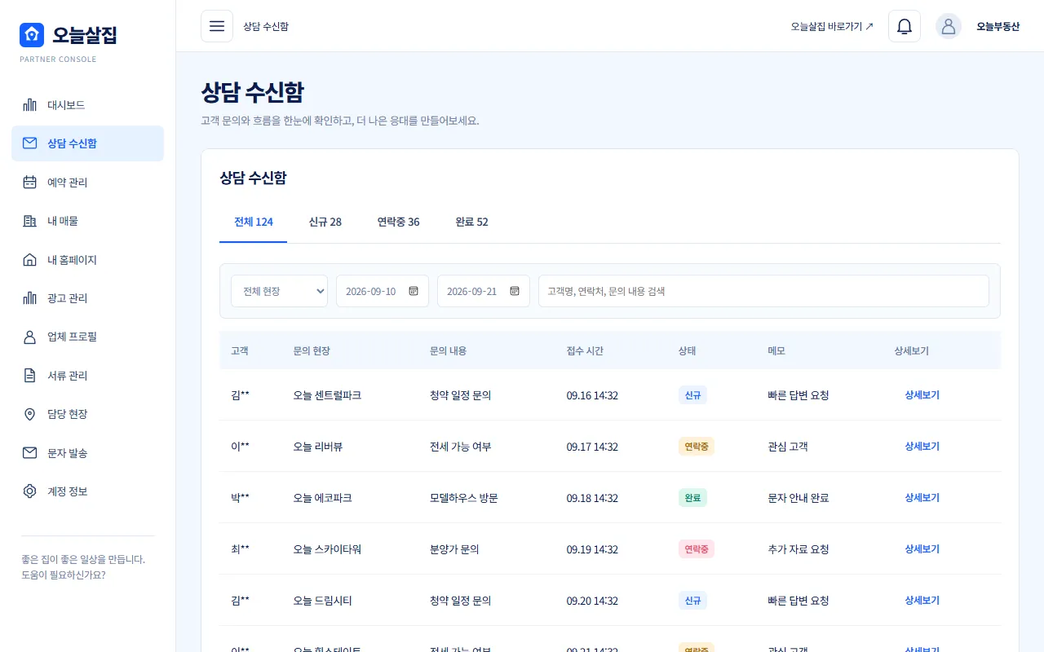Image resolution: width=1044 pixels, height=652 pixels.
Task: Open 광고 관리 bar chart icon
Action: (30, 298)
